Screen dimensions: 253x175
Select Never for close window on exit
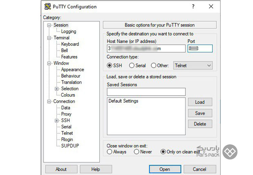[136, 152]
